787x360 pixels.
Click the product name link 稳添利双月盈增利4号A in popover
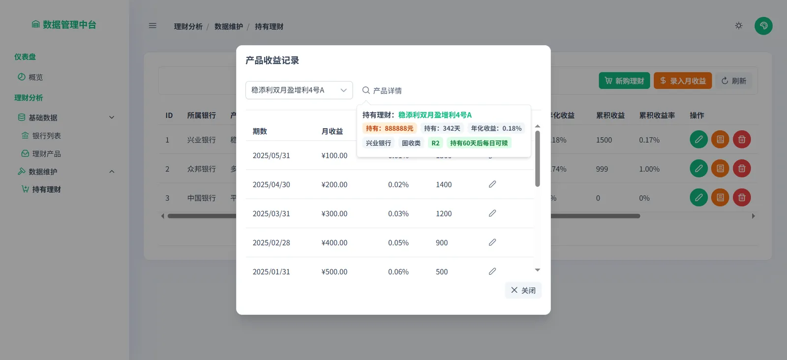pyautogui.click(x=435, y=115)
